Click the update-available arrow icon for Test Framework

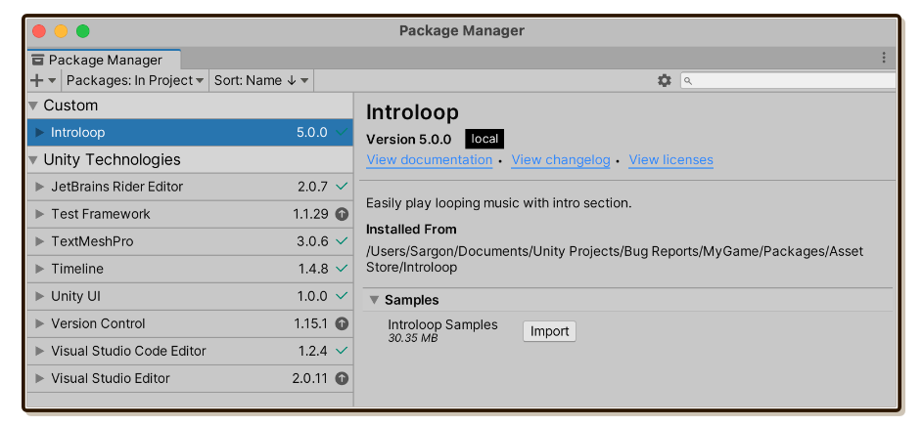tap(342, 215)
